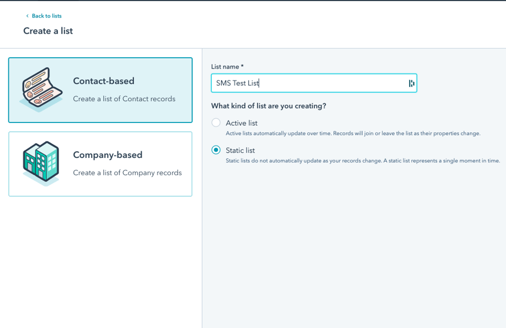Image resolution: width=506 pixels, height=328 pixels.
Task: Click into the List name input field
Action: 314,83
